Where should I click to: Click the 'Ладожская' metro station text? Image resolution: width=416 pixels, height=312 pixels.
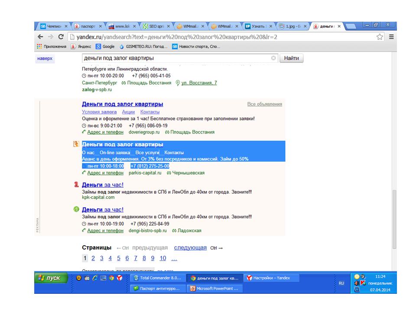tap(189, 231)
